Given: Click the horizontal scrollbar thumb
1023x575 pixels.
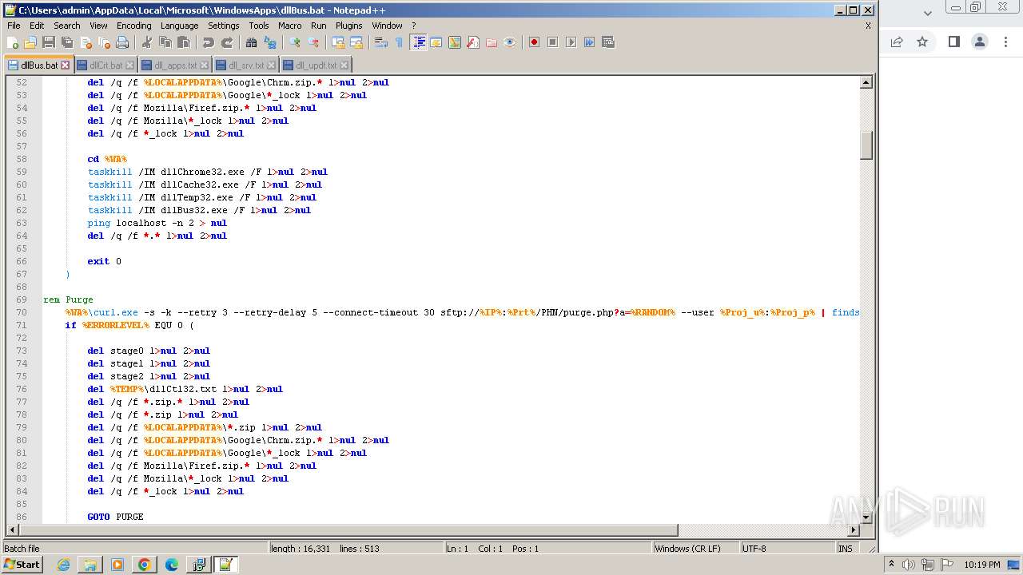Looking at the screenshot, I should tap(348, 530).
